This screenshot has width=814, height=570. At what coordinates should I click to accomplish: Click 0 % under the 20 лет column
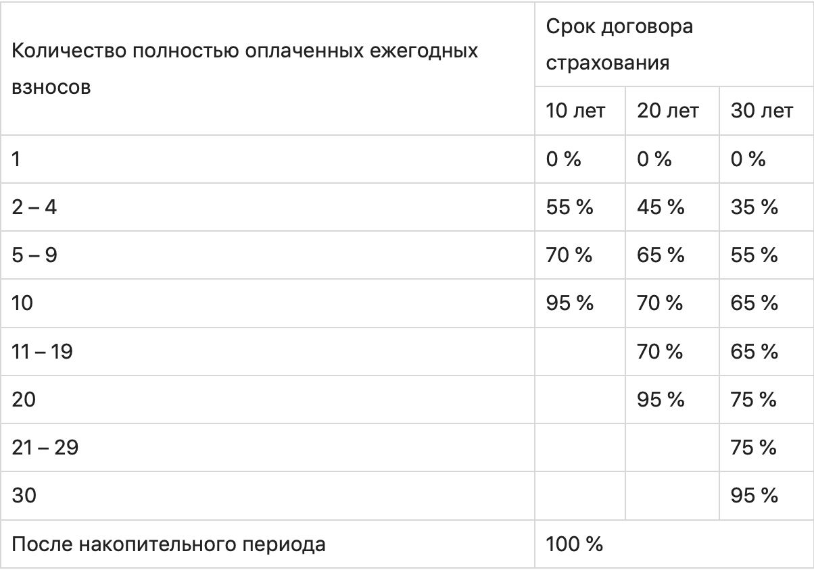(x=654, y=159)
